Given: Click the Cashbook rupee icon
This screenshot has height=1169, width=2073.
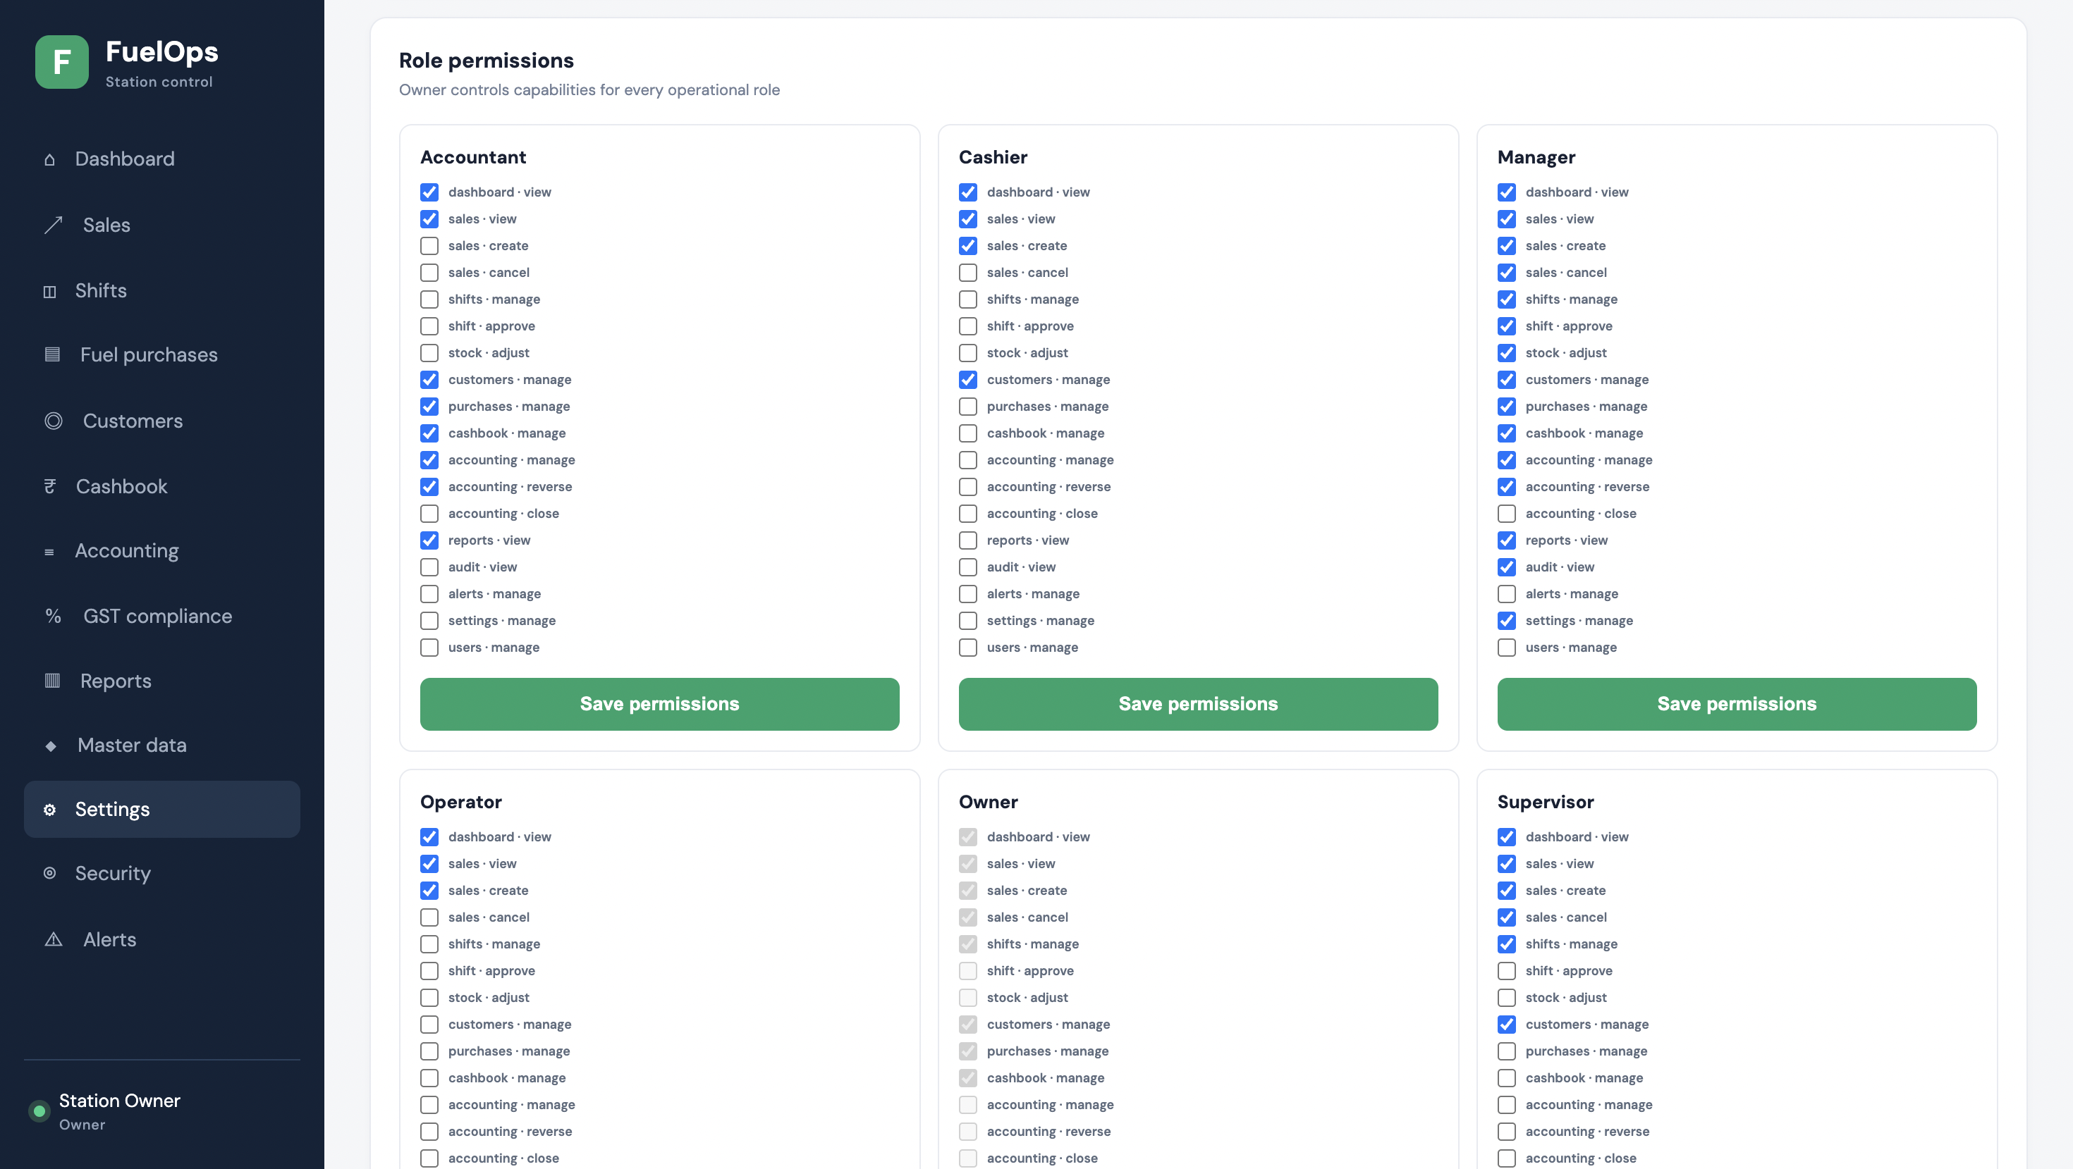Looking at the screenshot, I should pos(50,486).
